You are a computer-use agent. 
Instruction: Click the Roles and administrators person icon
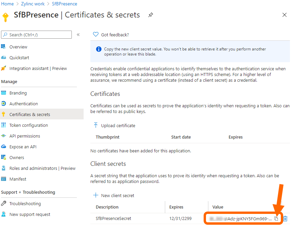pyautogui.click(x=4, y=168)
